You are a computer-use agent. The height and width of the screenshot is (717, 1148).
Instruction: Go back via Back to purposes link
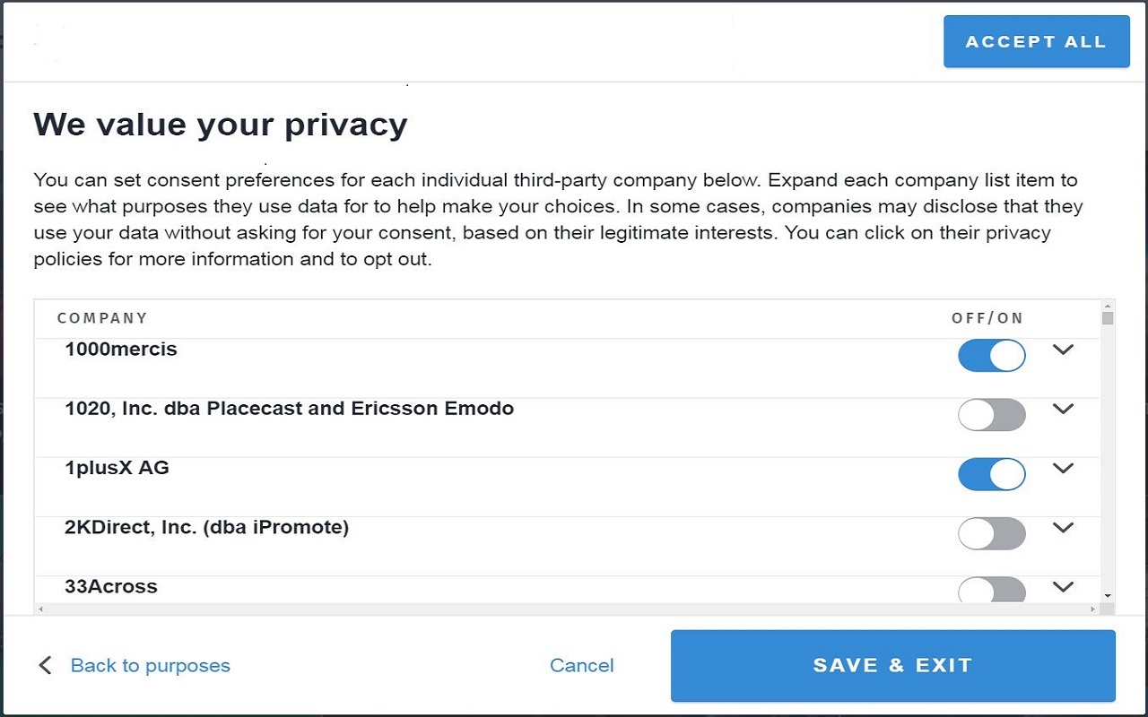tap(150, 665)
